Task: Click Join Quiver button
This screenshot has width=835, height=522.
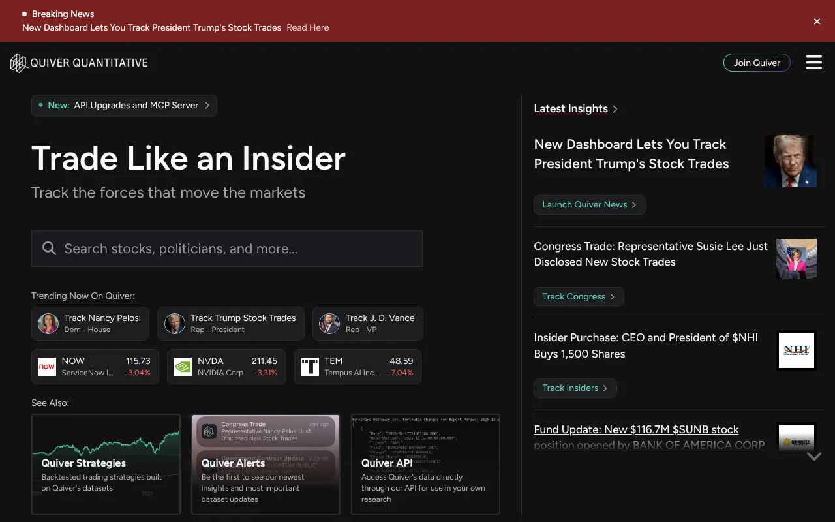Action: (x=757, y=63)
